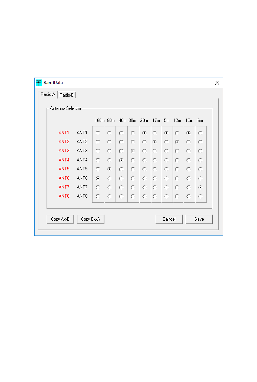
Task: Select ANT8 for the 160m band
Action: (98, 196)
